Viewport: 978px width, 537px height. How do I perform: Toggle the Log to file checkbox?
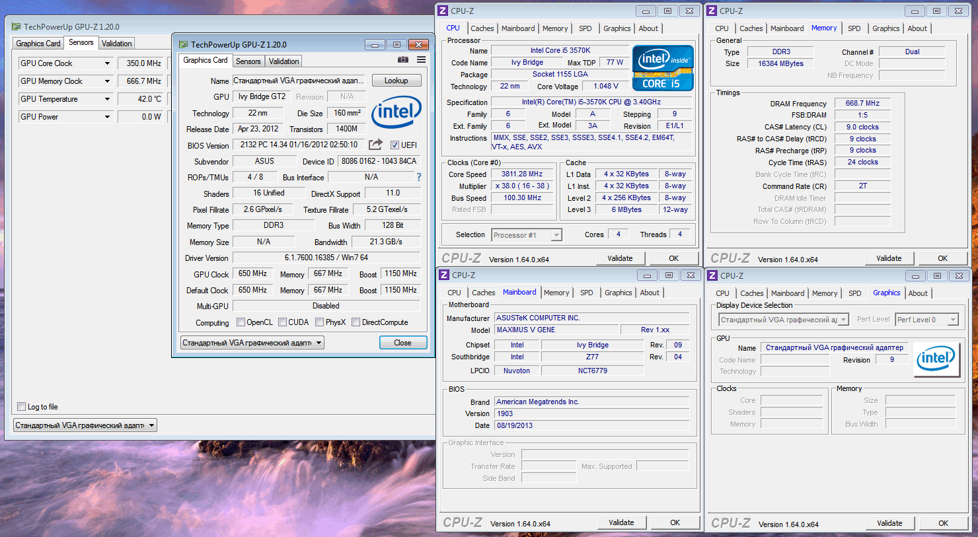click(x=22, y=407)
